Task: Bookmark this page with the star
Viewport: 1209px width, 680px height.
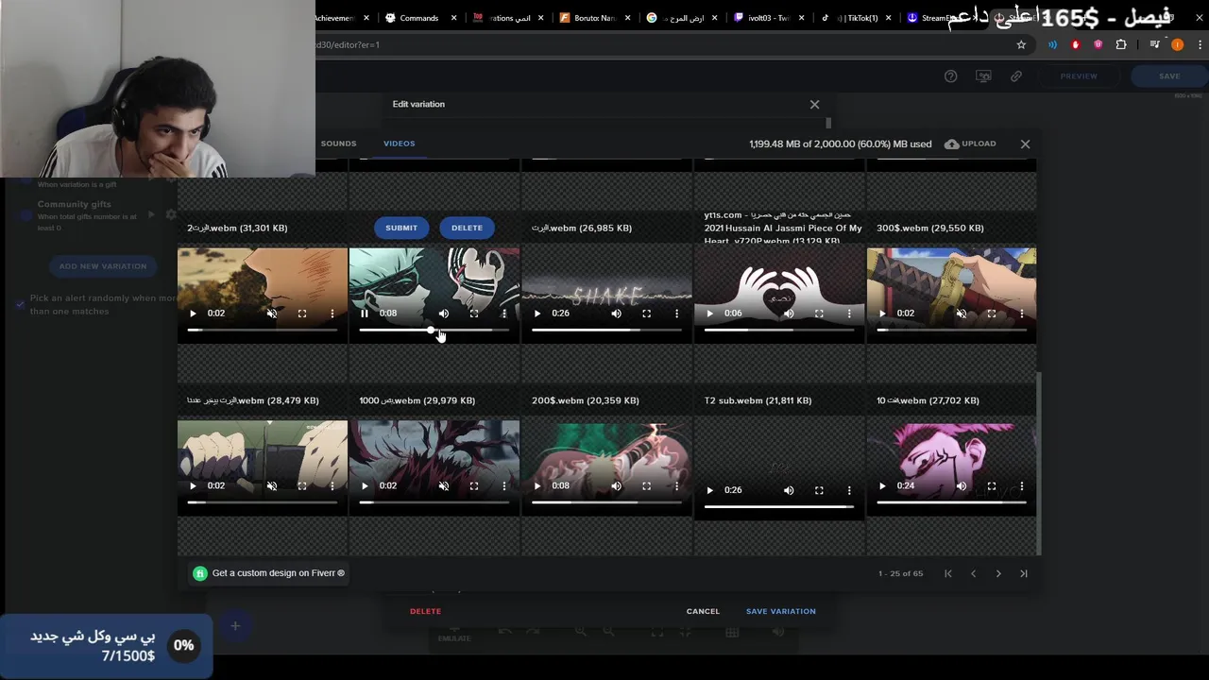Action: pyautogui.click(x=1021, y=44)
